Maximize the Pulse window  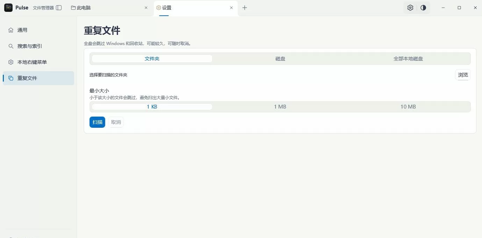tap(459, 8)
